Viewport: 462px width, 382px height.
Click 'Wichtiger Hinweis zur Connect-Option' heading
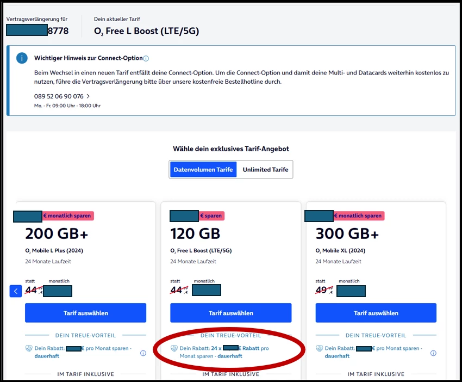click(89, 58)
